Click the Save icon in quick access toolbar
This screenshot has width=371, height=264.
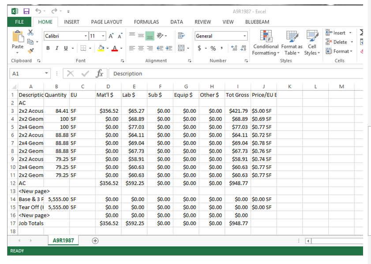(x=26, y=11)
